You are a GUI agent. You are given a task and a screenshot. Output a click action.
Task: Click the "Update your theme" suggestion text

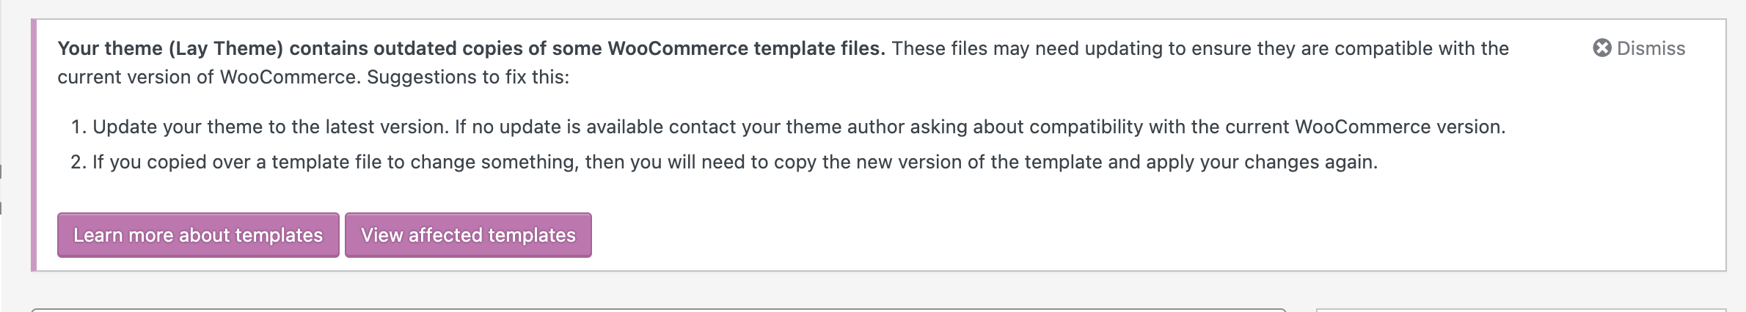pos(169,127)
